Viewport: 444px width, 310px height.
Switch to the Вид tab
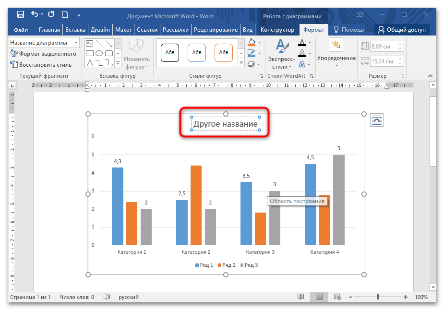pos(248,30)
